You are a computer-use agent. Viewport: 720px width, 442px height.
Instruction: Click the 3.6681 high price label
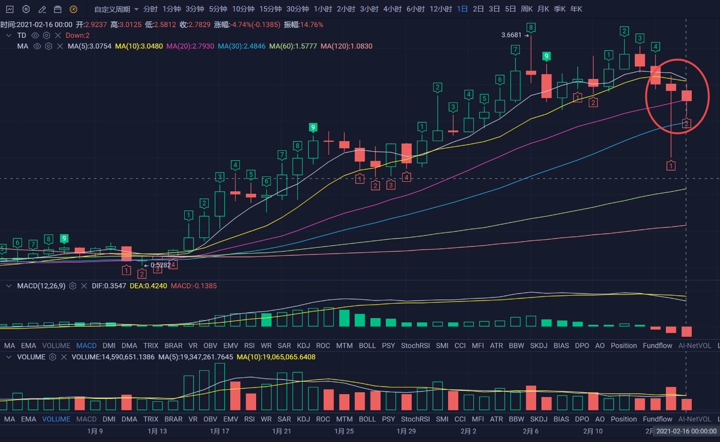(511, 35)
